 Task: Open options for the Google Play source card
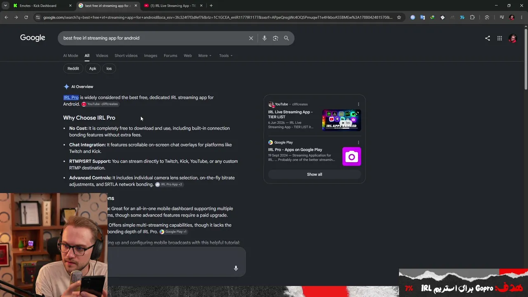pyautogui.click(x=358, y=143)
